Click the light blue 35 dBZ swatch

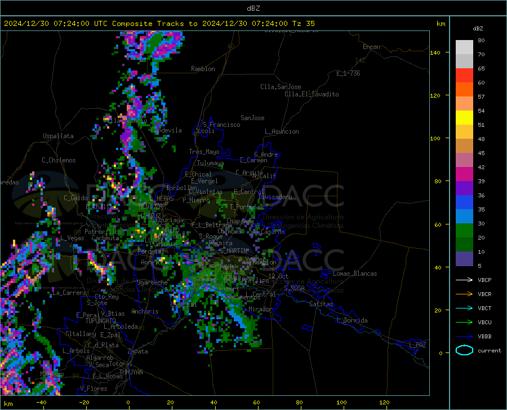click(x=464, y=217)
